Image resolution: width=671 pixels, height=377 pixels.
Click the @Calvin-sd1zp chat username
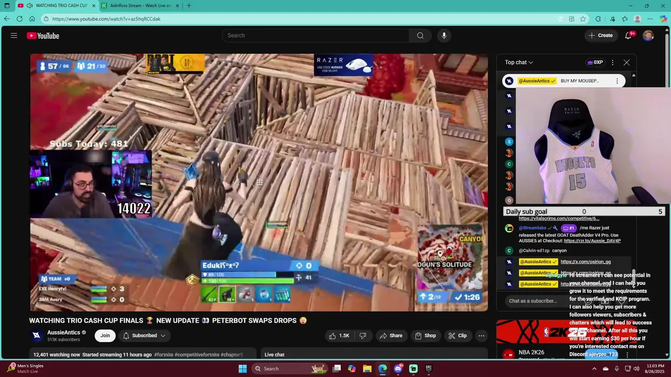(534, 251)
